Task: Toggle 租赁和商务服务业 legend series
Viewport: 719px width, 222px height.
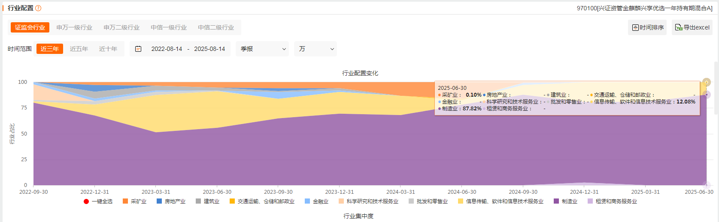Action: 612,201
